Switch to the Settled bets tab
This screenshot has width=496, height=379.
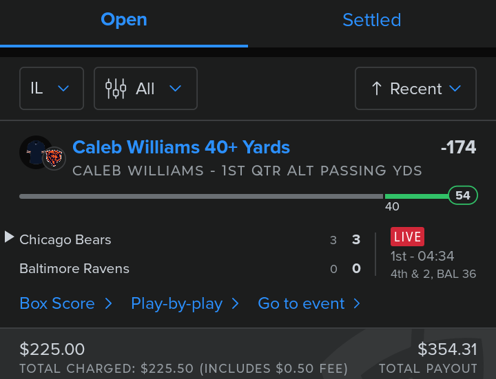point(372,20)
